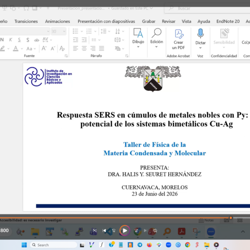Viewport: 250px width, 250px height.
Task: Clear all text formatting
Action: pyautogui.click(x=62, y=48)
